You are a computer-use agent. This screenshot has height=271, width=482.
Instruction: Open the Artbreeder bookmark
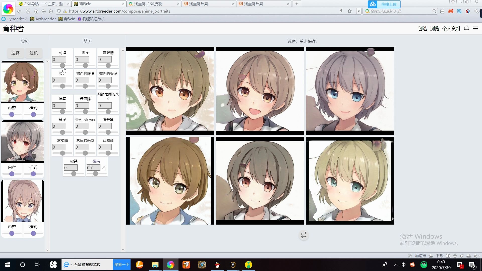pos(43,19)
